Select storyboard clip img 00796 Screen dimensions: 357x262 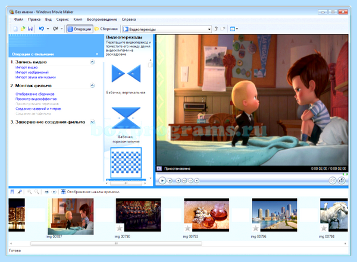274,215
